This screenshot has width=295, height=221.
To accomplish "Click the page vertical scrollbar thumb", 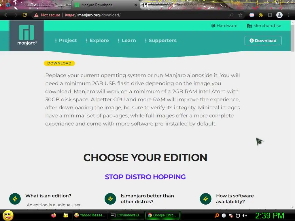I will coord(293,38).
